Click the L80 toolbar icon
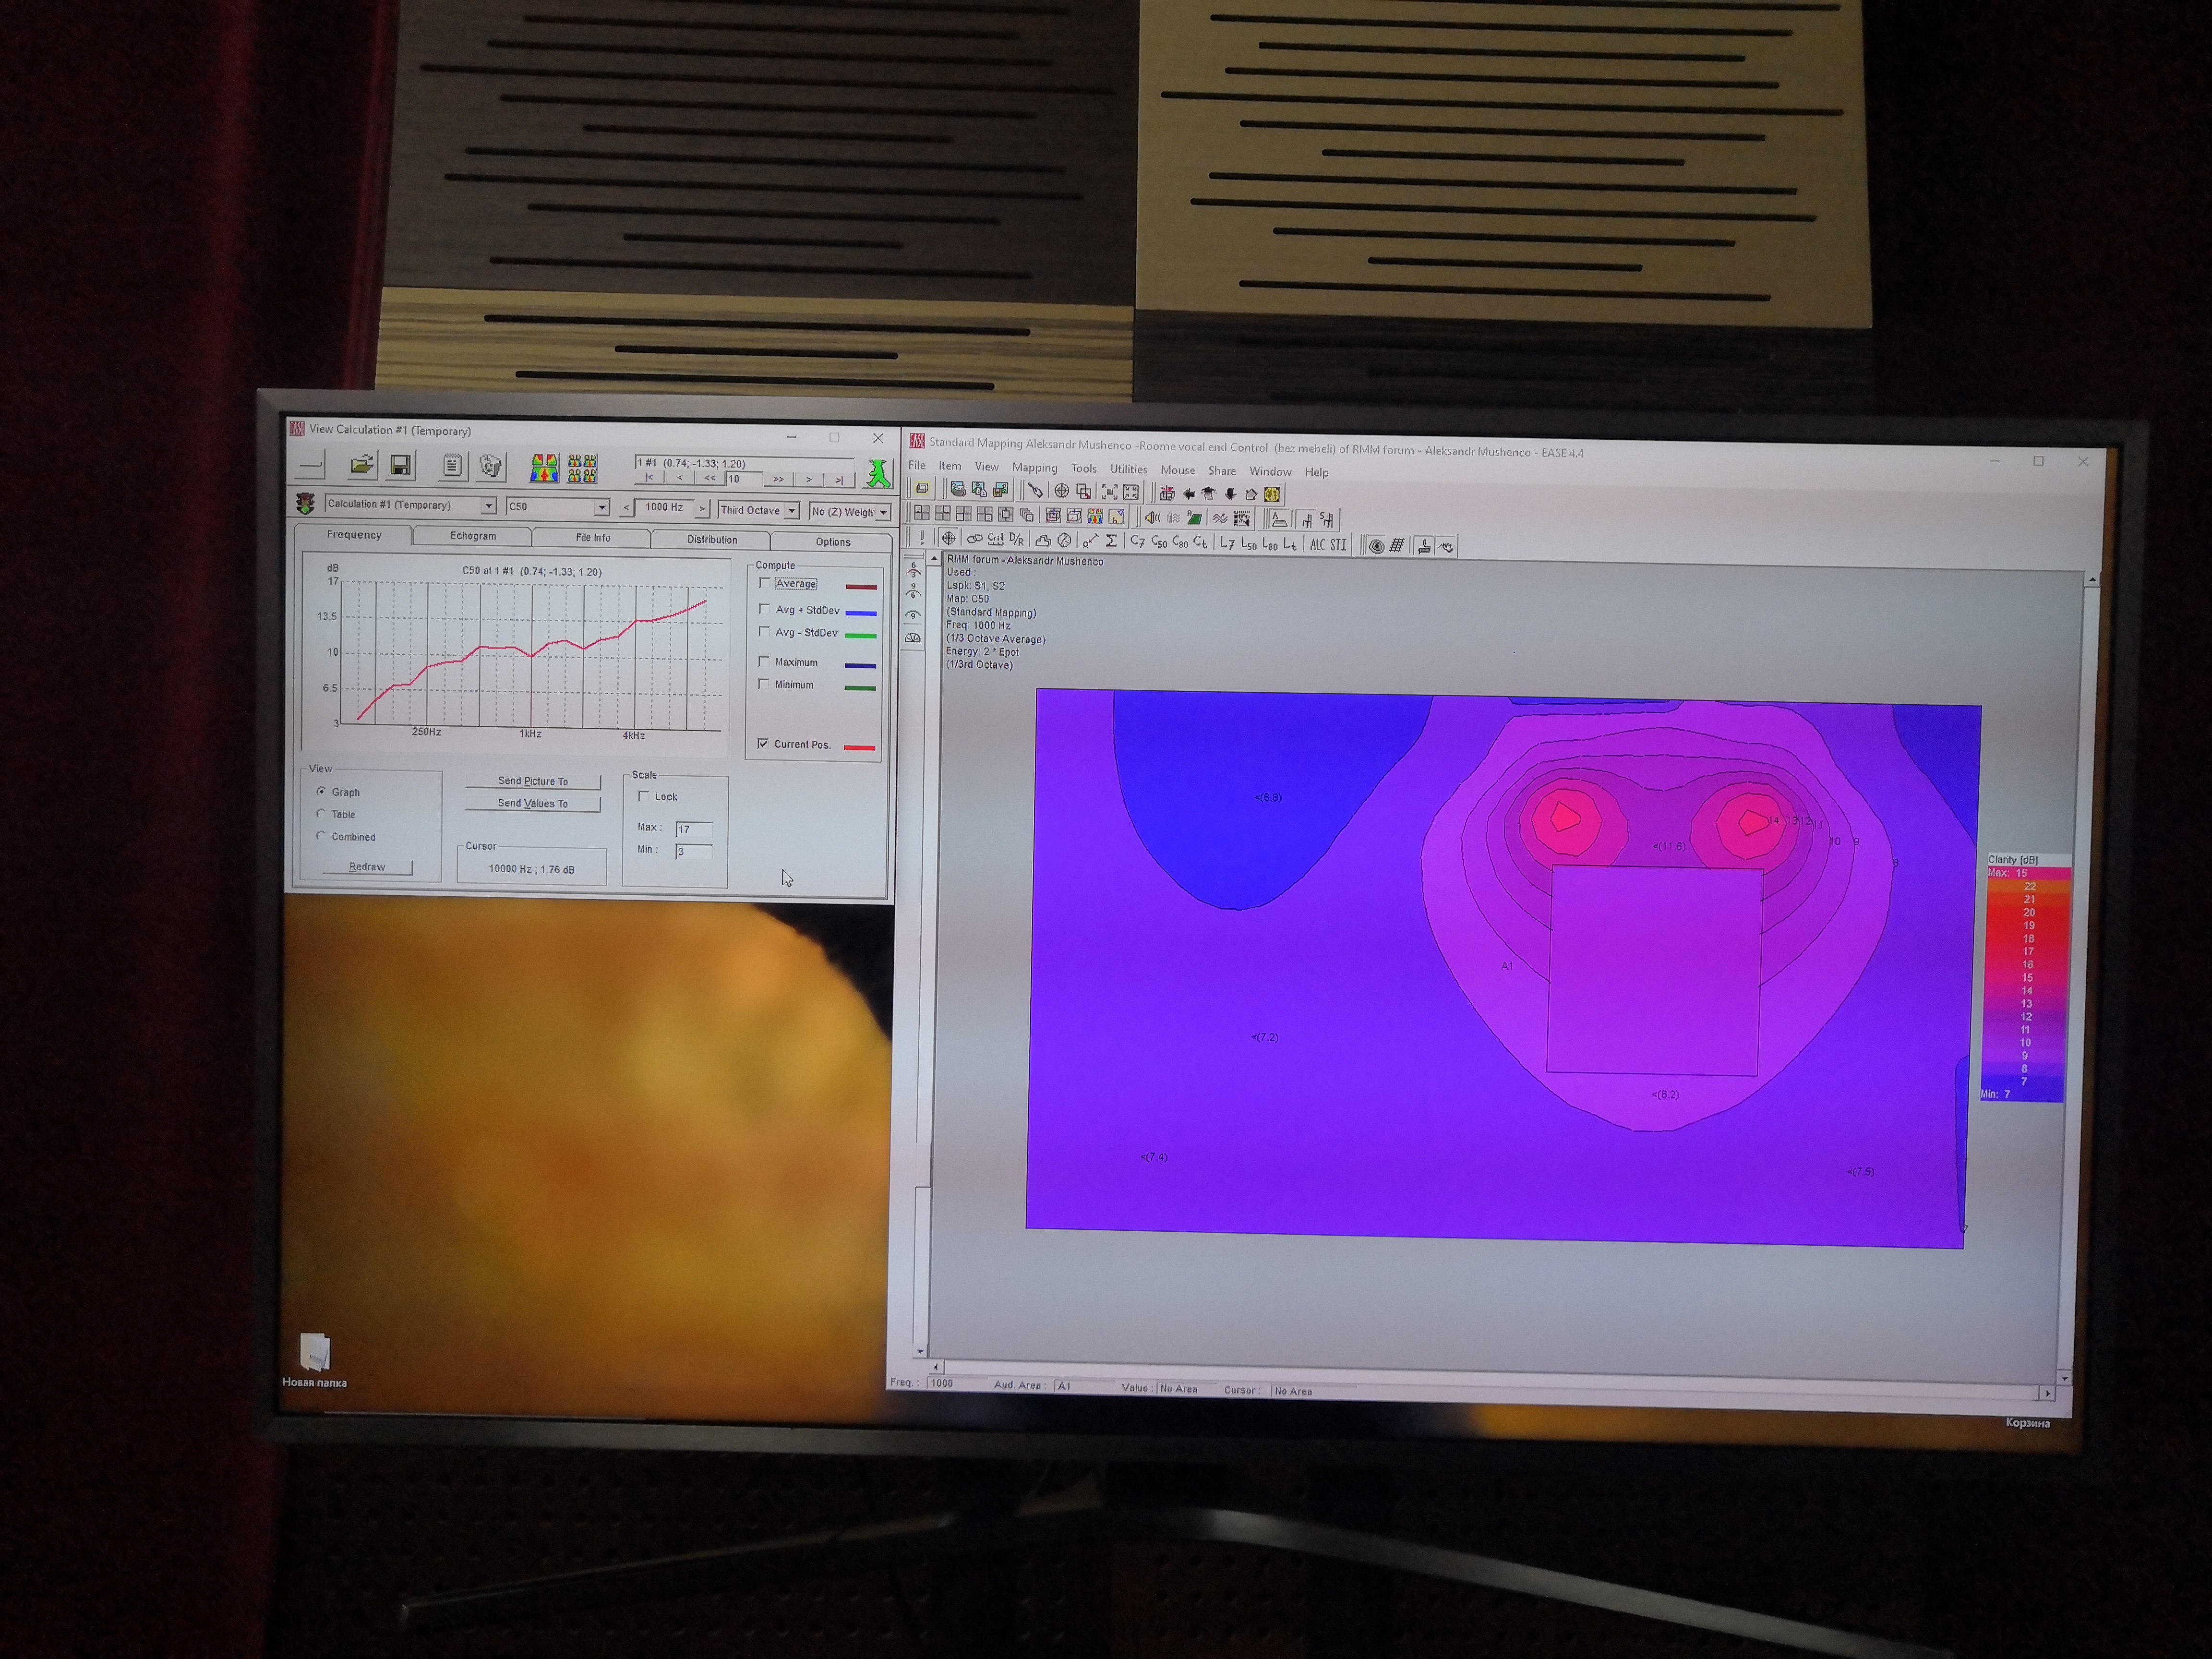This screenshot has width=2212, height=1659. coord(1269,544)
